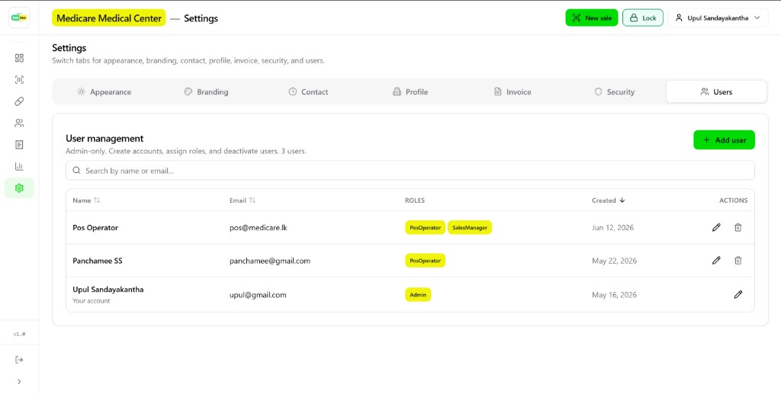Edit the Panchamee SS user with pencil icon
Screen dimensions: 781x394
pyautogui.click(x=716, y=260)
